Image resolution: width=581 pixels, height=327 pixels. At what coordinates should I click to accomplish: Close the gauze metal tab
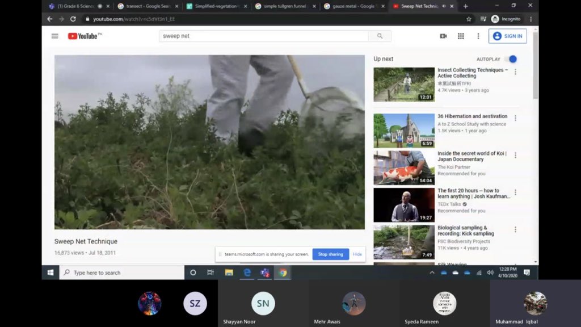tap(383, 6)
